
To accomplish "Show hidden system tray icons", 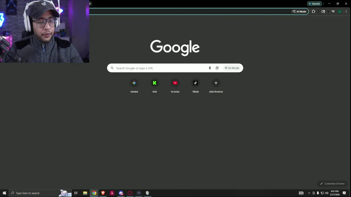I will [x=309, y=193].
